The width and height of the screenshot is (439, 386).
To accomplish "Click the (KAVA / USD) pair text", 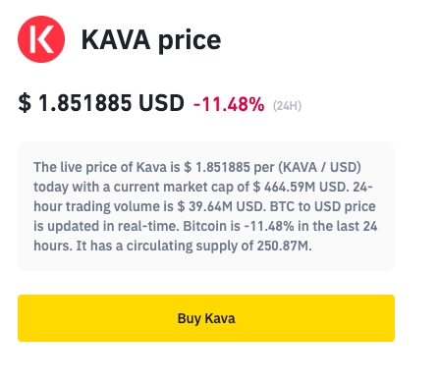I will (320, 167).
